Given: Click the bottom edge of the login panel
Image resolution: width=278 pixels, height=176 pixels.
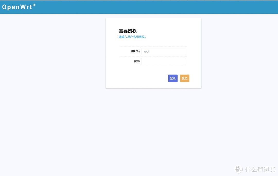Looking at the screenshot, I should 153,88.
